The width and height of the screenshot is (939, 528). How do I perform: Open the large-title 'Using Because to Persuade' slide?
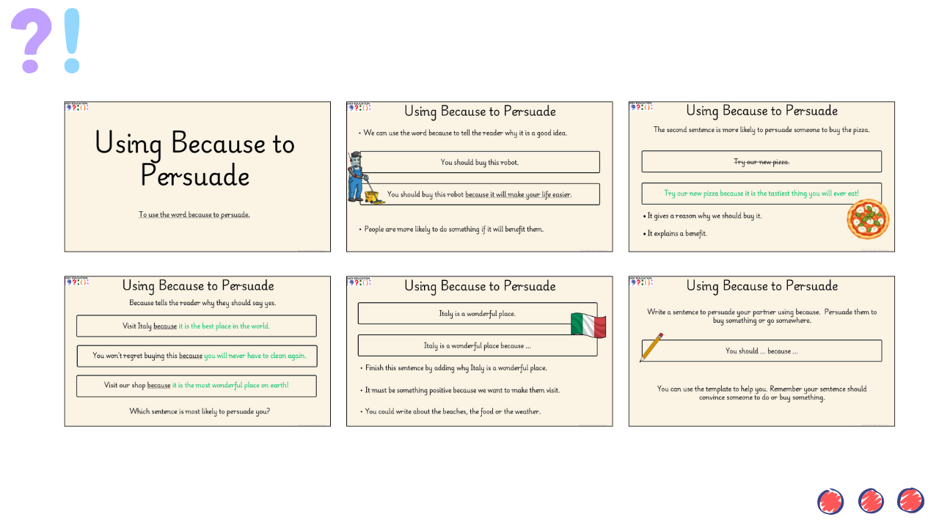pyautogui.click(x=197, y=177)
